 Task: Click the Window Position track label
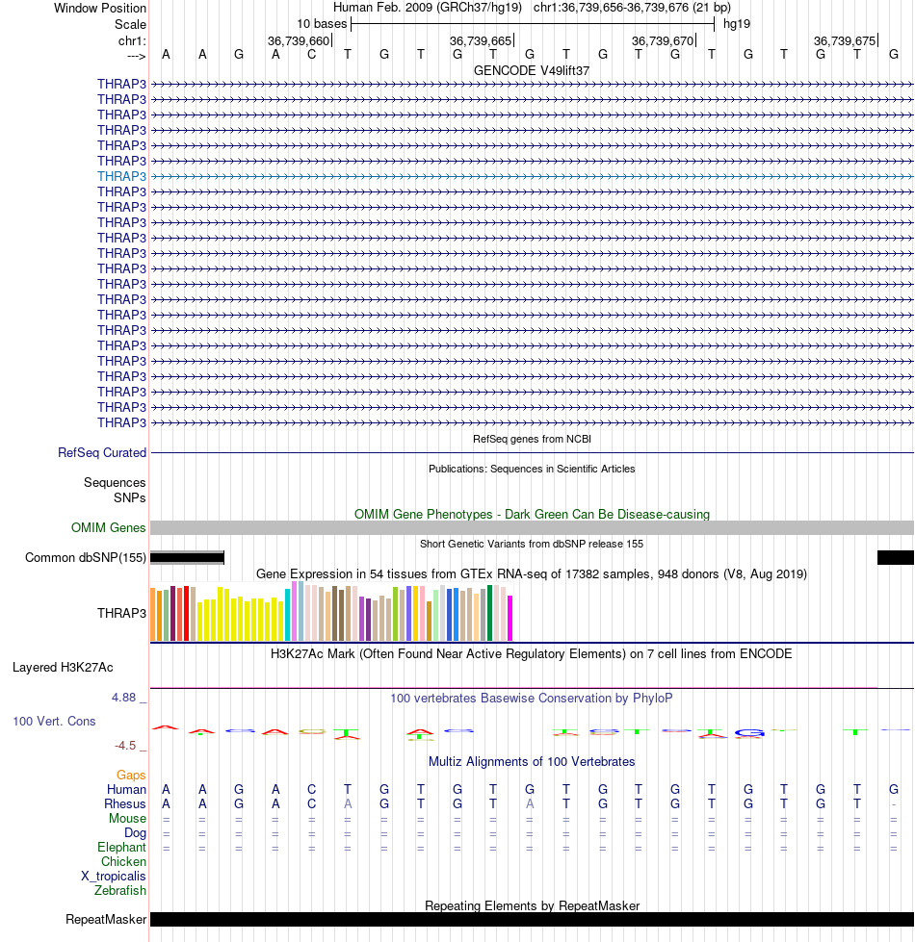(100, 9)
